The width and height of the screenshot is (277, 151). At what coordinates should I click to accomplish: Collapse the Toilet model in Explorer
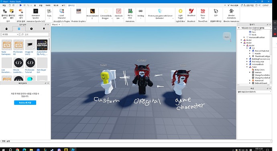coord(247,67)
